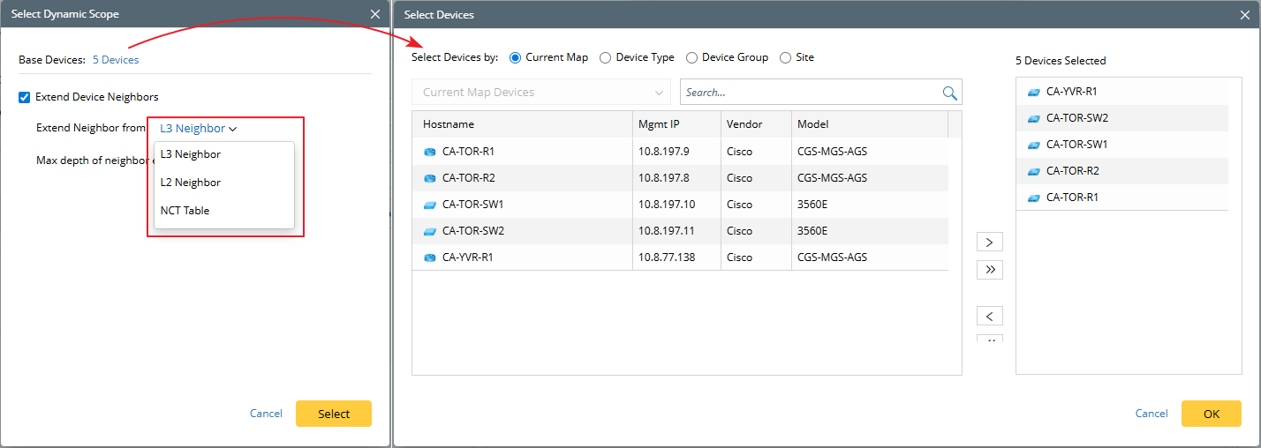Choose L2 Neighbor from the list

pos(191,183)
